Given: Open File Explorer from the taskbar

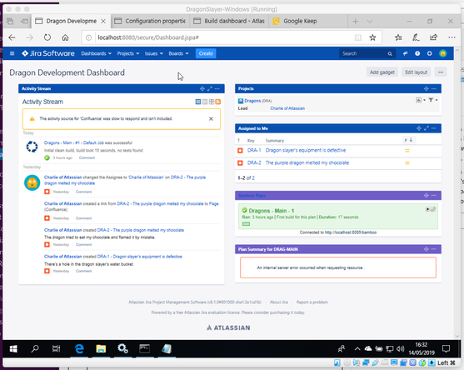Looking at the screenshot, I should point(101,349).
